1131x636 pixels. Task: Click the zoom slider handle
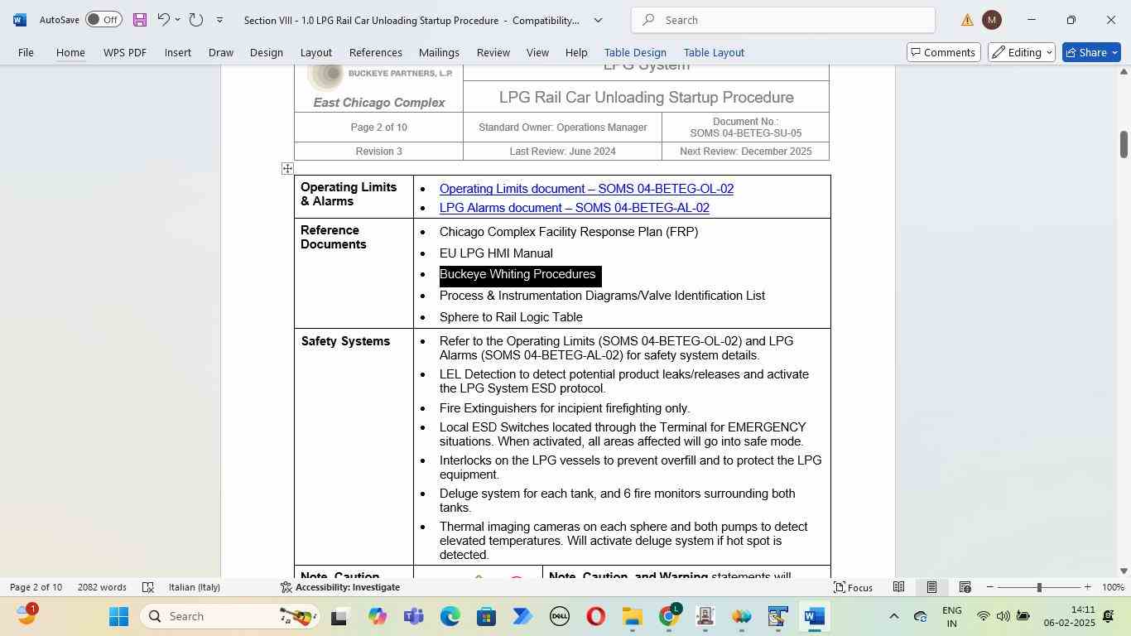(1039, 587)
